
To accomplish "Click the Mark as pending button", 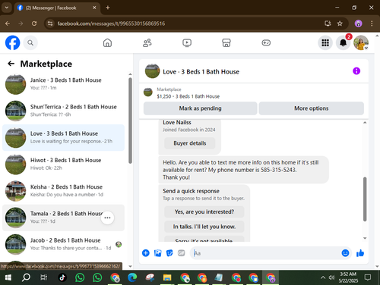I will [x=200, y=108].
